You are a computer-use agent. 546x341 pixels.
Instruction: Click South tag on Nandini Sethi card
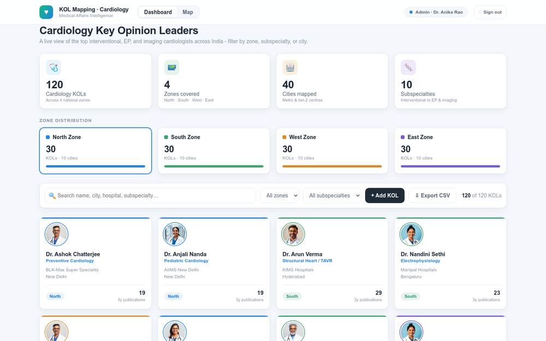[x=410, y=296]
